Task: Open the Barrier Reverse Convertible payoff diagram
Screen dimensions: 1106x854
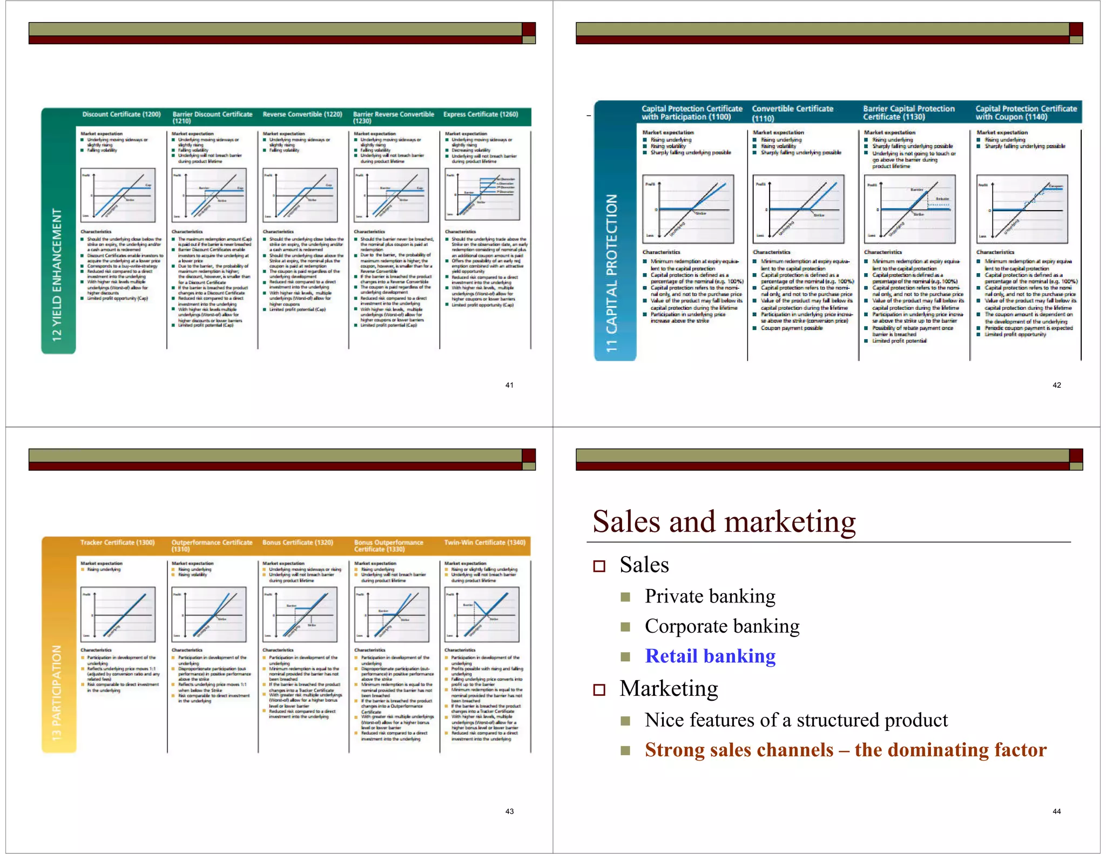Action: tap(391, 195)
